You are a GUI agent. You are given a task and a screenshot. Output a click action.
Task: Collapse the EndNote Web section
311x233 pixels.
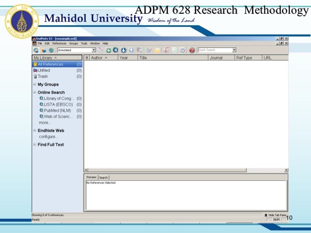(x=35, y=131)
